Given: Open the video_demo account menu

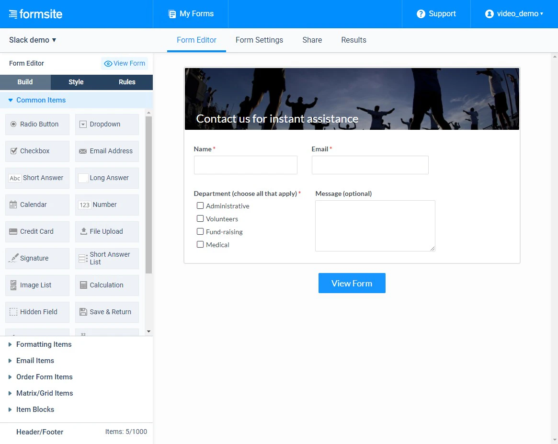Looking at the screenshot, I should (x=513, y=13).
